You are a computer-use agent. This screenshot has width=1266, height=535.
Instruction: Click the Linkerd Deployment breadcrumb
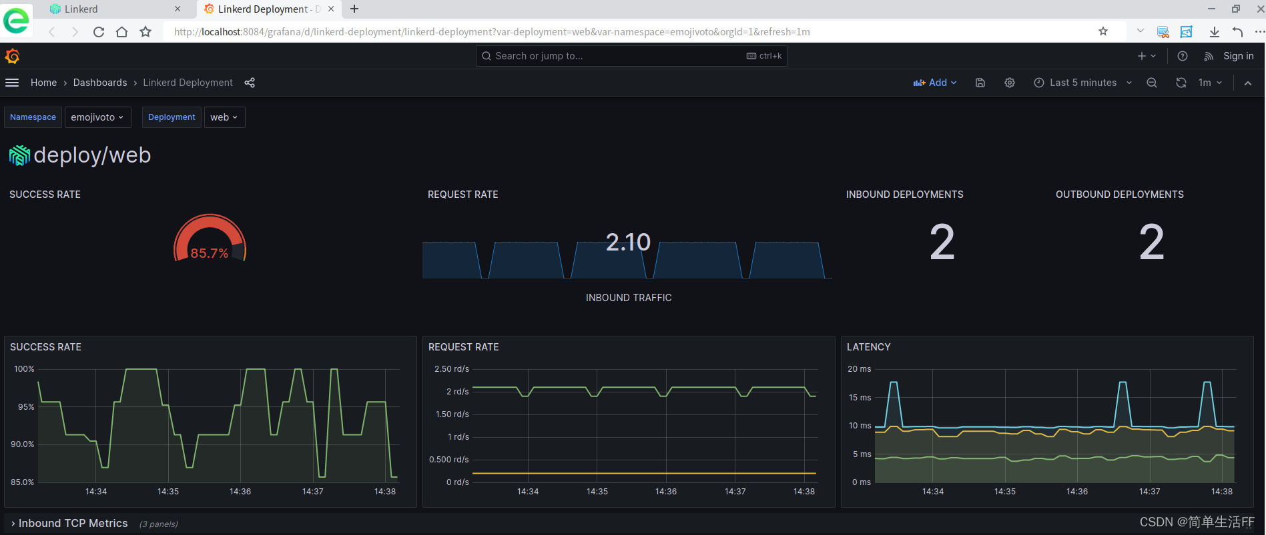188,83
